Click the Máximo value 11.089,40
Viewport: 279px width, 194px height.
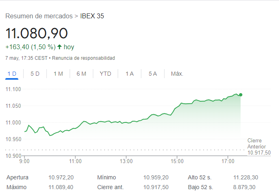(61, 187)
